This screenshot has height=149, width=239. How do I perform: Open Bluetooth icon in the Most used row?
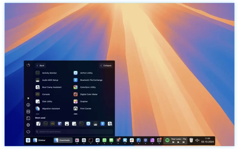click(x=103, y=124)
